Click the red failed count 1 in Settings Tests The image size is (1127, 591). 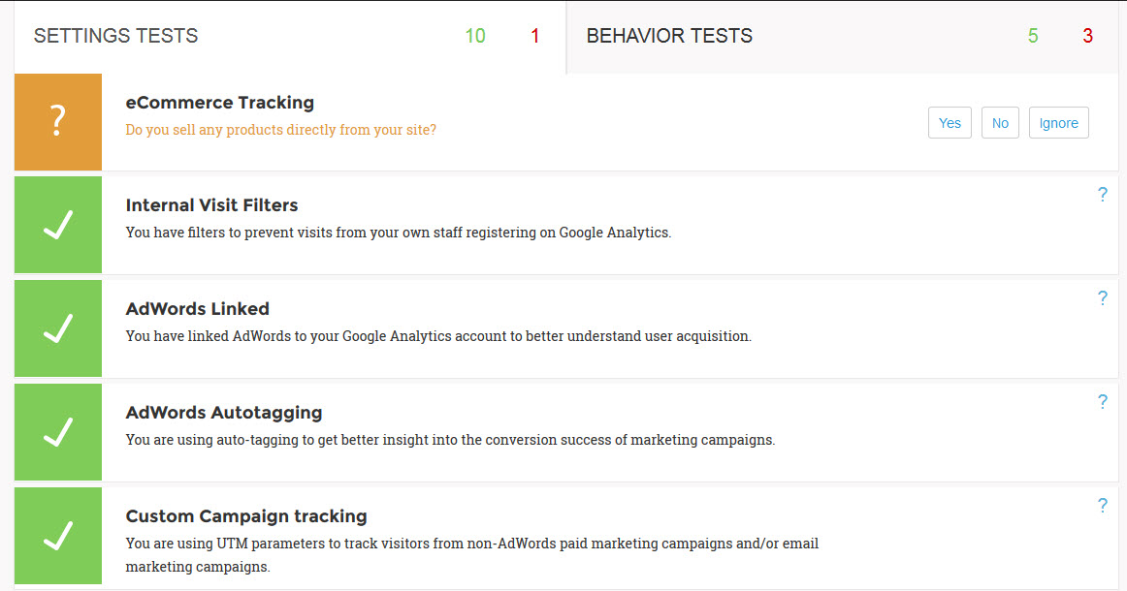[x=534, y=36]
